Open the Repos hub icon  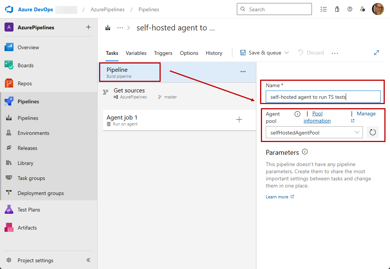[9, 83]
